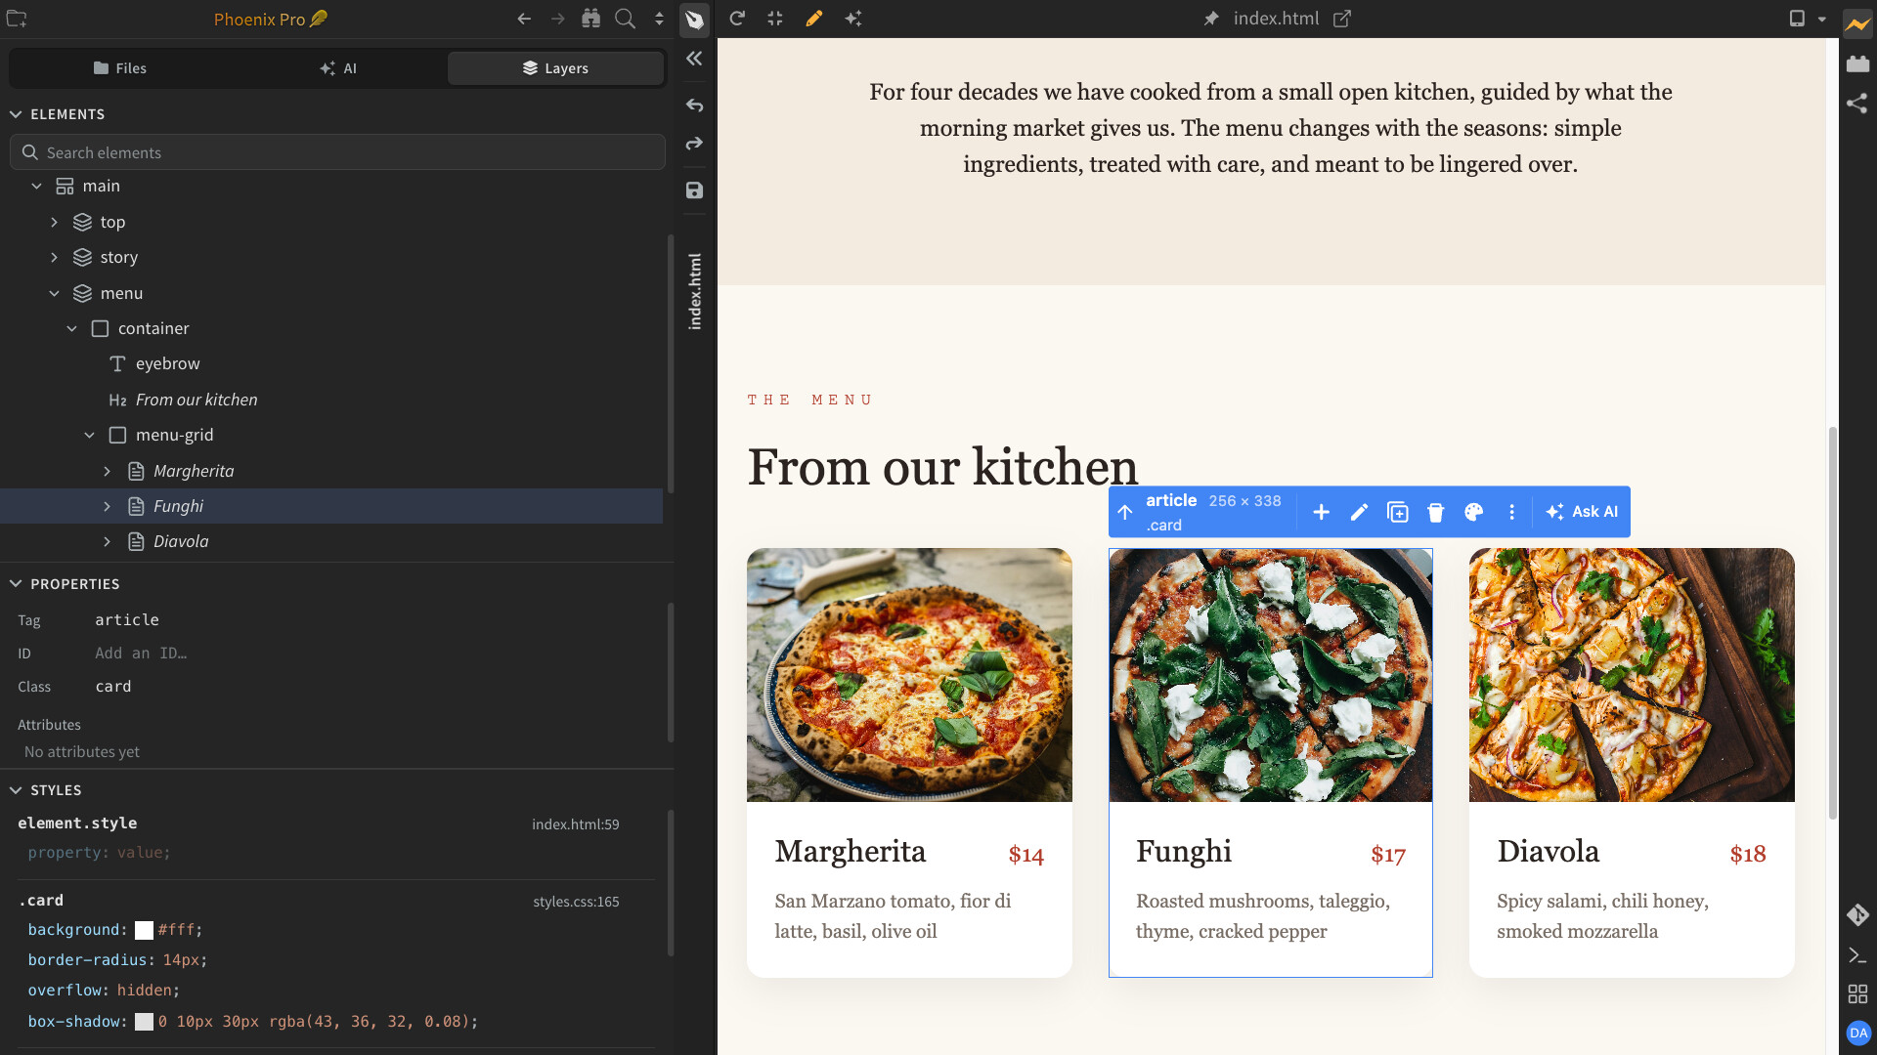Undo the last change
Screen dimensions: 1877x1055
click(x=694, y=105)
